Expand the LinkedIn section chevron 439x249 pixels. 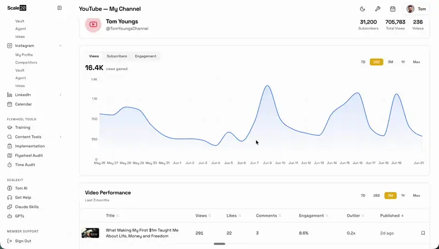60,95
